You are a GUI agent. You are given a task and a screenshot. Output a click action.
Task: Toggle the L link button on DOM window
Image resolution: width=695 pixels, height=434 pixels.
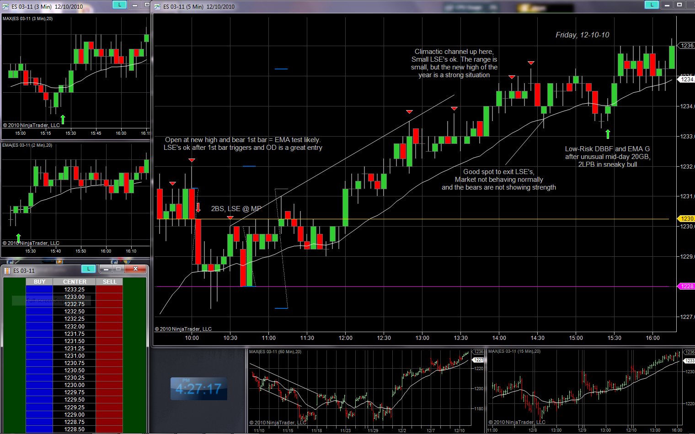[x=89, y=269]
